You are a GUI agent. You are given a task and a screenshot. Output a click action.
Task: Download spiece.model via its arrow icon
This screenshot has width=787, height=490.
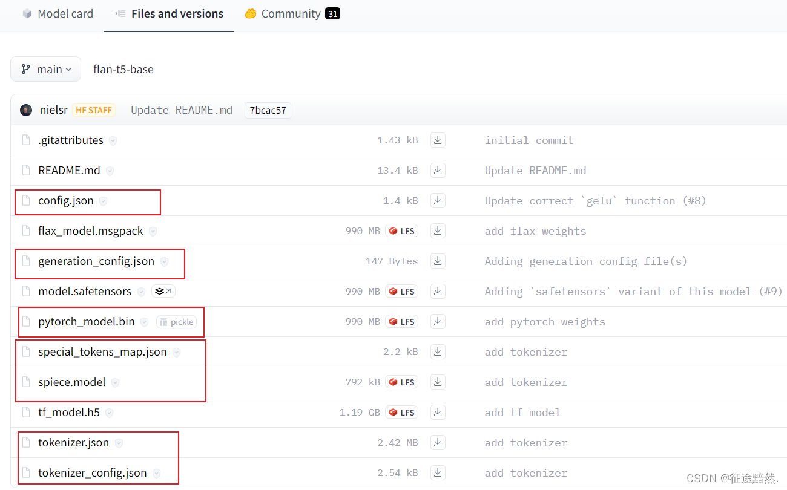(438, 382)
